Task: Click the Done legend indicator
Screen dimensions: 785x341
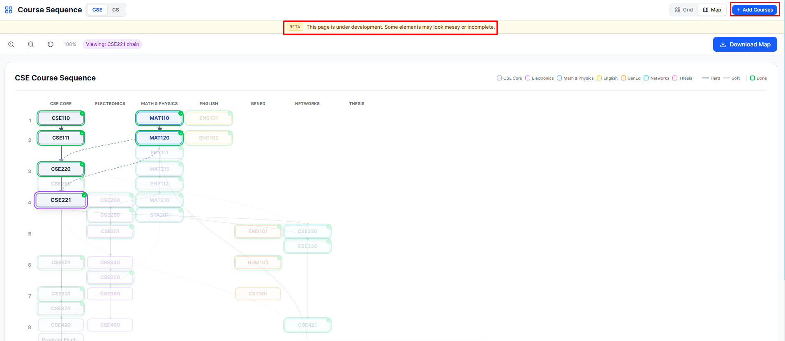Action: point(758,78)
